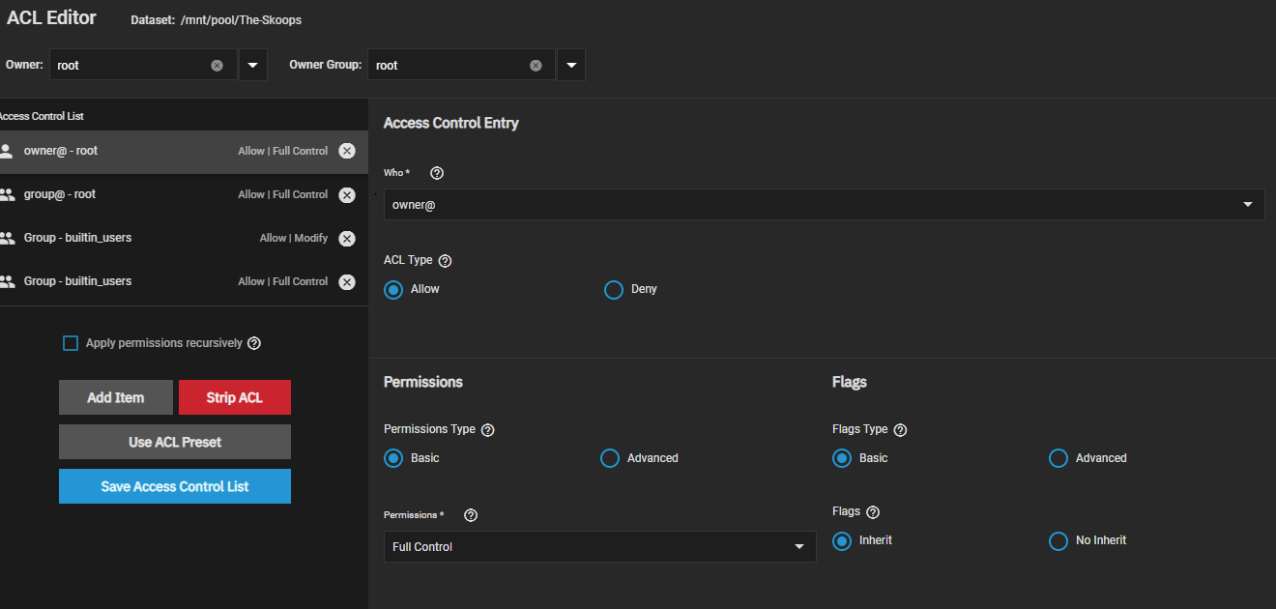Open the Owner dropdown arrow

point(252,66)
